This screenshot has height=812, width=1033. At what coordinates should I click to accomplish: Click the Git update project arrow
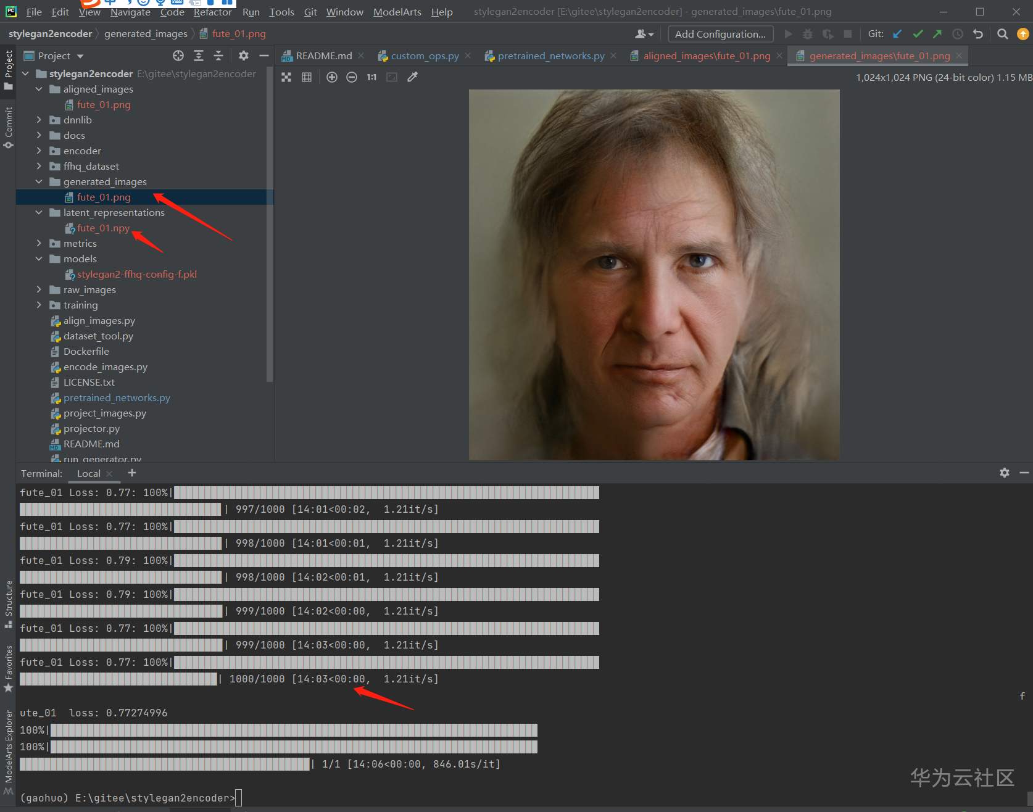[x=897, y=35]
